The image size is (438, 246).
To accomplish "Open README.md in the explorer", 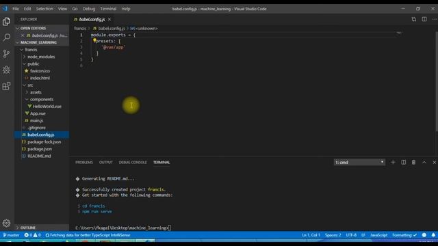I will 39,156.
